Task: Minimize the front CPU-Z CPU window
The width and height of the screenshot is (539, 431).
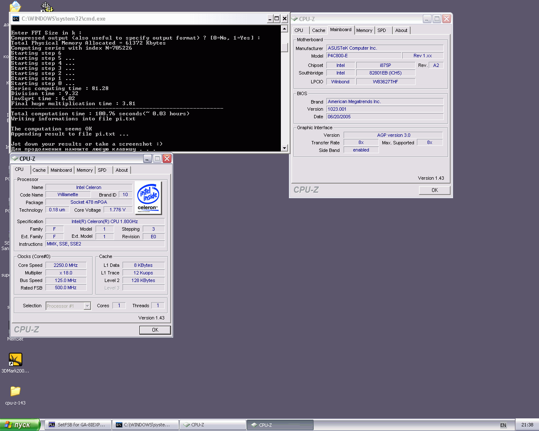Action: click(x=148, y=158)
